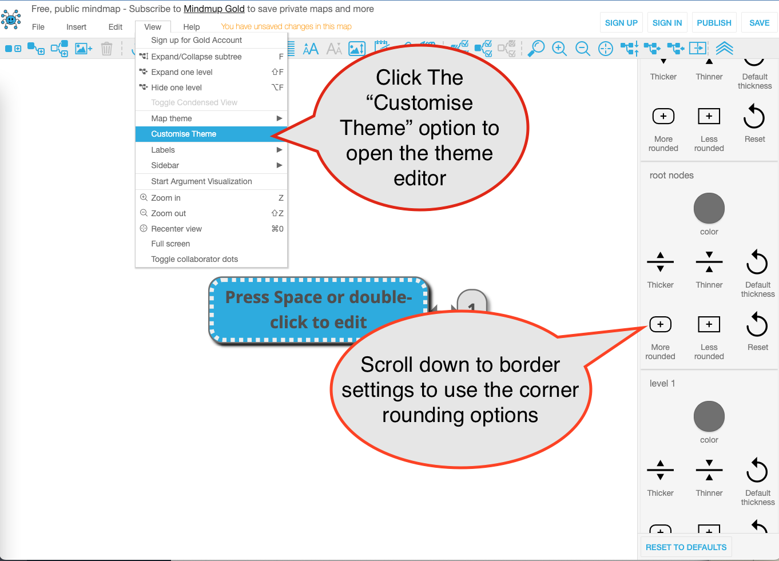Click the hide one level toolbar icon
Screen dimensions: 779x561
675,49
